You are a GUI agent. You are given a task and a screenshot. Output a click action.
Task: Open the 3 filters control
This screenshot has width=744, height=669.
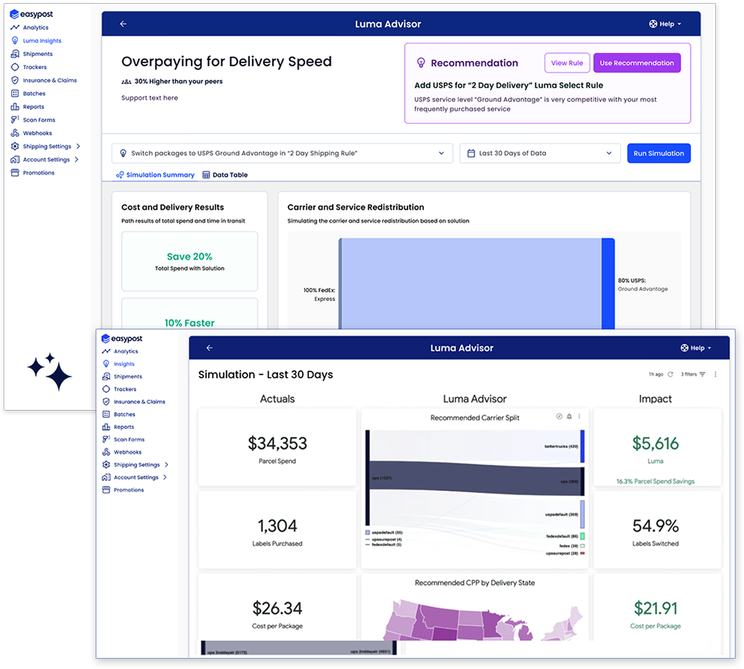click(x=693, y=375)
